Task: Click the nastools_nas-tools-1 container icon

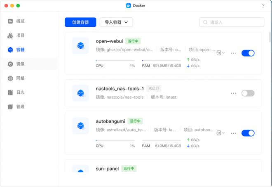Action: tap(80, 93)
